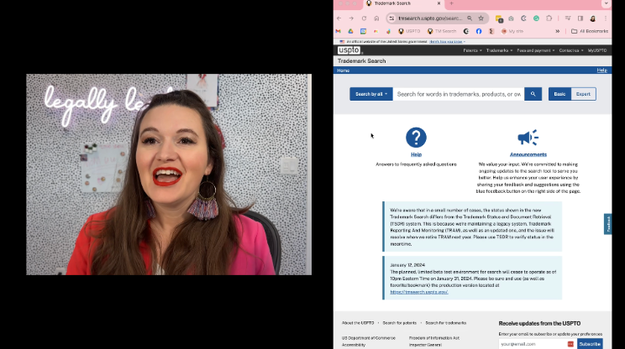This screenshot has width=625, height=349.
Task: Open Gmail bookmark icon in bookmarks bar
Action: point(339,31)
